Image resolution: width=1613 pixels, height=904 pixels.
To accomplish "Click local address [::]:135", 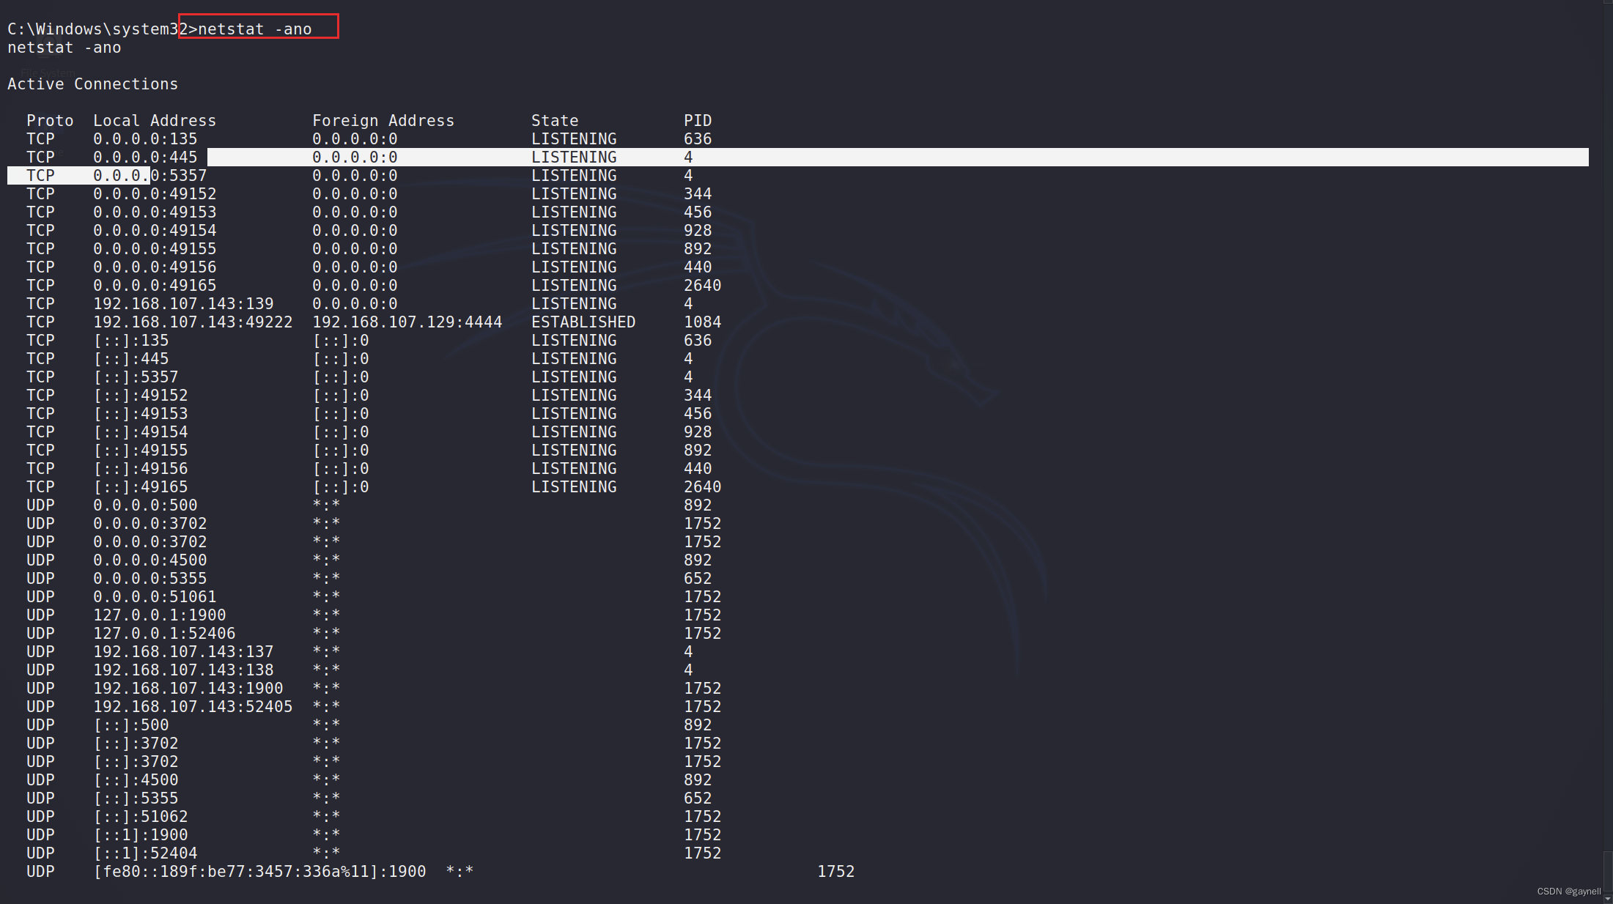I will [x=131, y=341].
